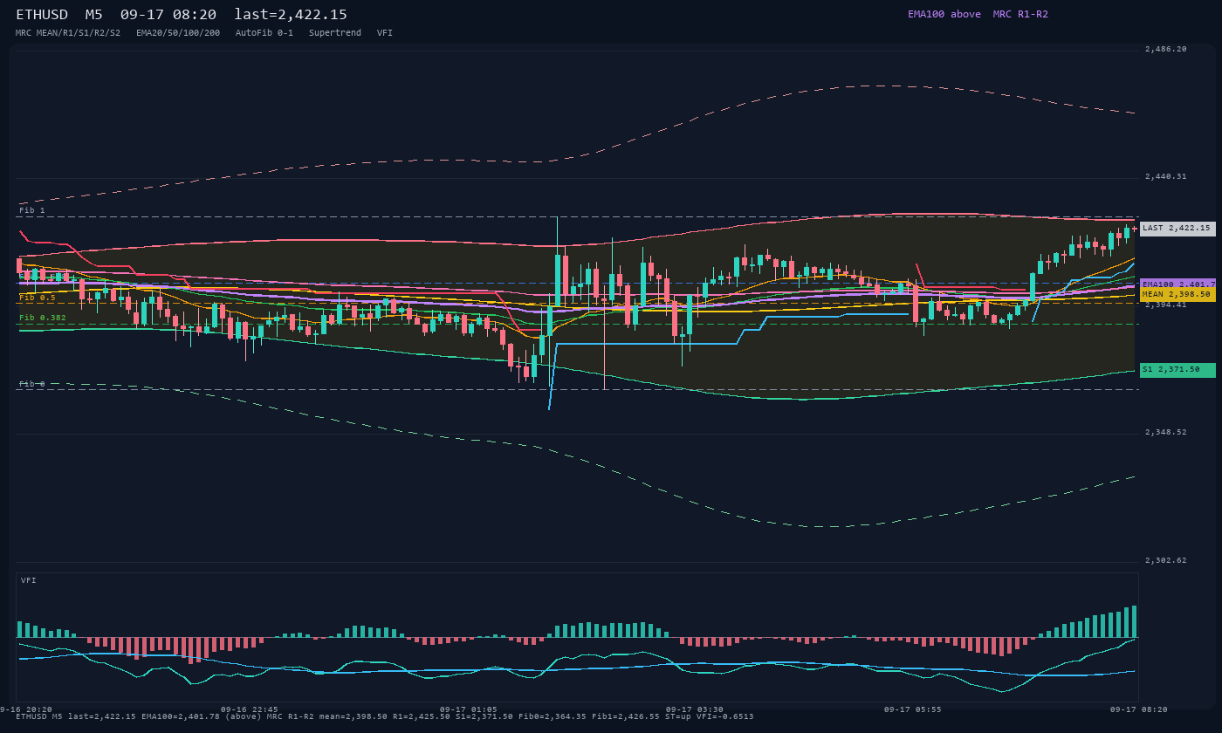
Task: Click the MRC R1-R2 status label
Action: coord(1020,14)
